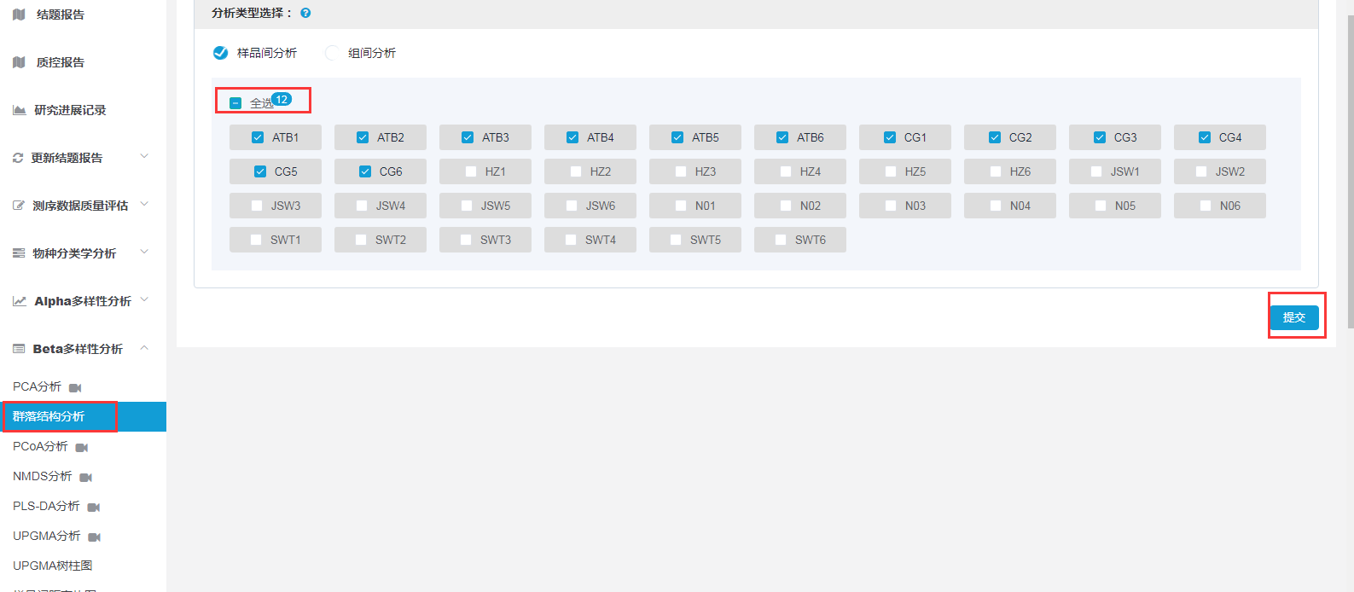The height and width of the screenshot is (592, 1354).
Task: Click the 结题报告 book icon
Action: coord(19,15)
